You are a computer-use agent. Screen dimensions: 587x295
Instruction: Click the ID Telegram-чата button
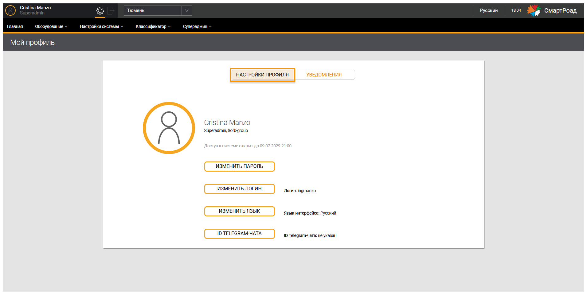click(x=240, y=234)
